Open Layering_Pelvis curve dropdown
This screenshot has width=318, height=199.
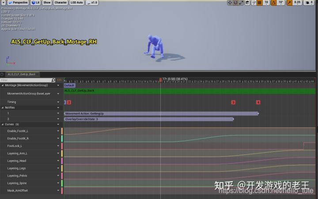pos(58,176)
